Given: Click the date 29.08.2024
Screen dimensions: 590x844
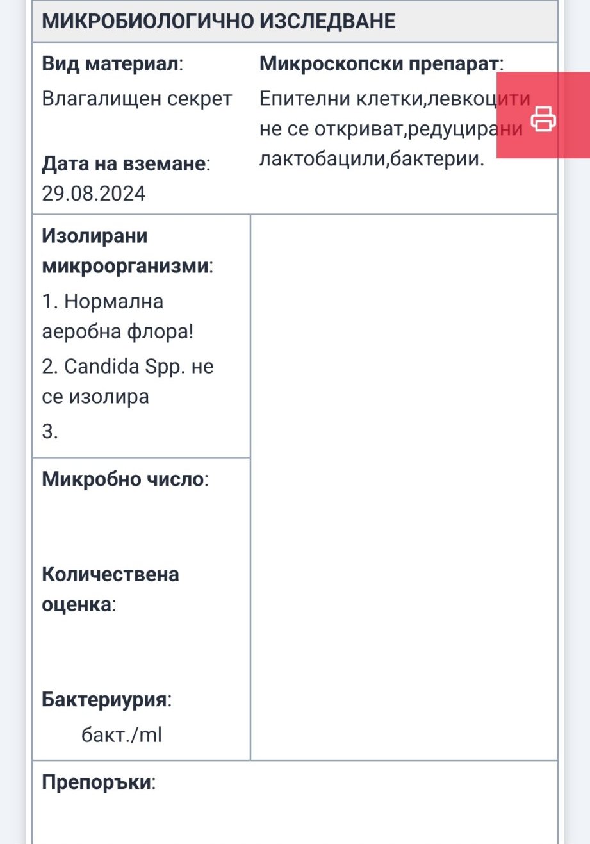Looking at the screenshot, I should tap(94, 194).
